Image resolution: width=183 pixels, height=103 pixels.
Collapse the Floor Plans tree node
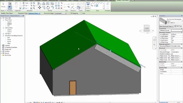(x=3, y=20)
